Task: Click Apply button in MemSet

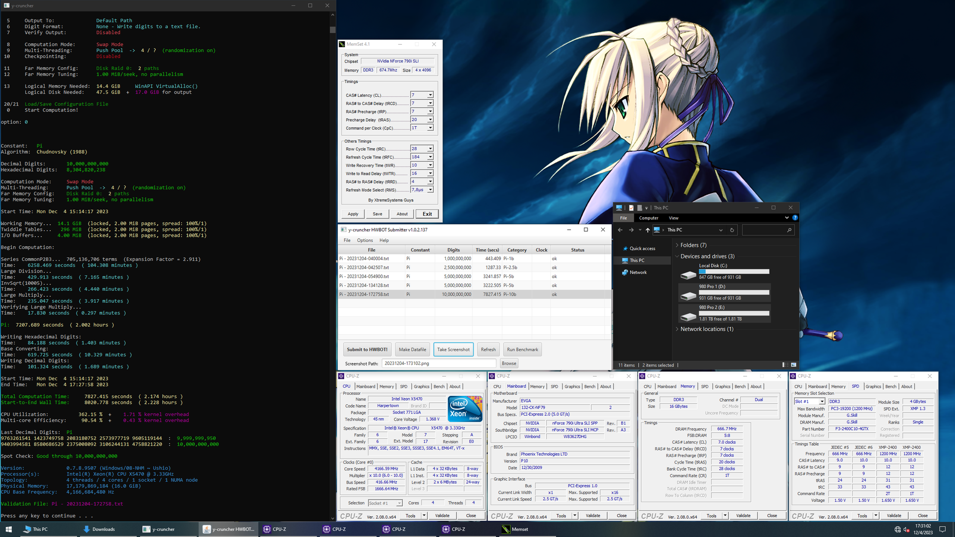Action: pos(353,214)
